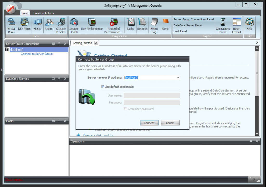Open the Virtual Disks list
Image resolution: width=266 pixels, height=187 pixels.
pos(11,25)
